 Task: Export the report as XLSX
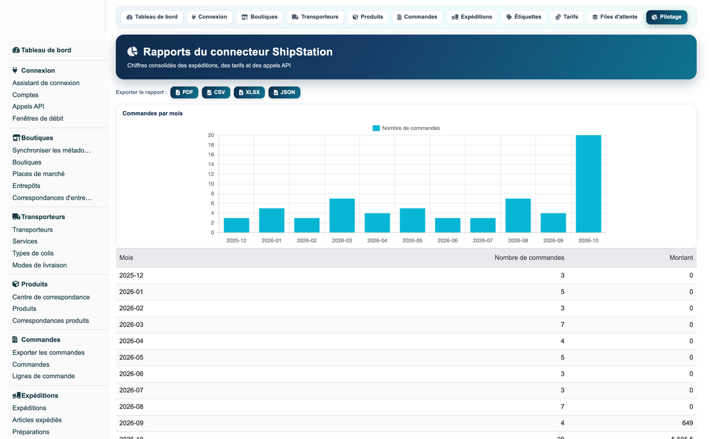pyautogui.click(x=249, y=92)
